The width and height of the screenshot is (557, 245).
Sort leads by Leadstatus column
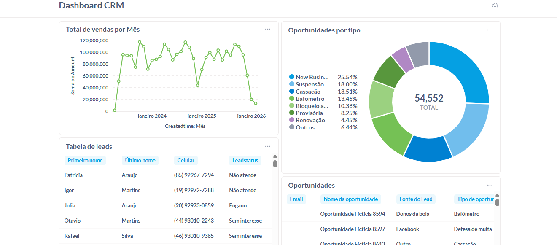pos(245,160)
